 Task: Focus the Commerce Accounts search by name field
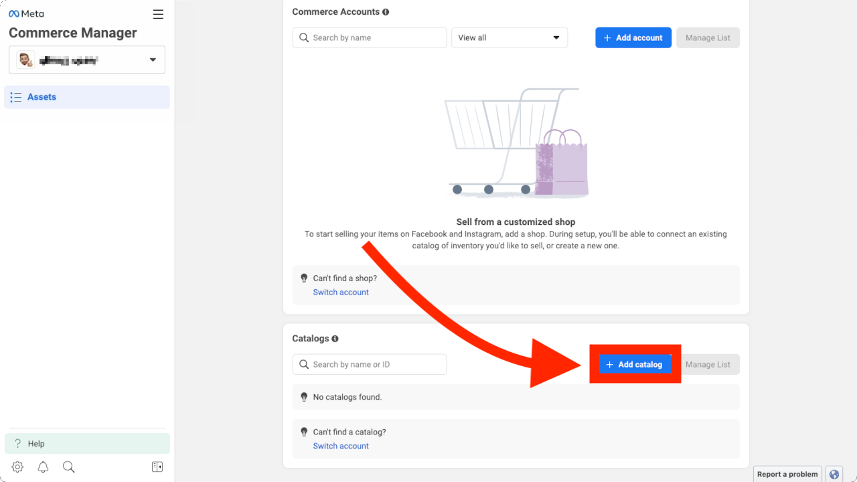click(x=370, y=37)
